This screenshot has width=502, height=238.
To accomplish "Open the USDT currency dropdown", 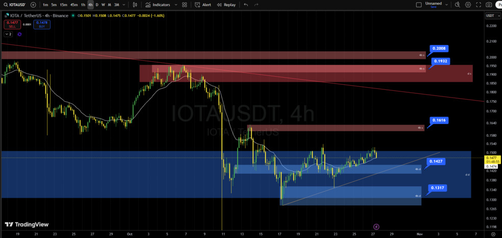I will tap(492, 16).
